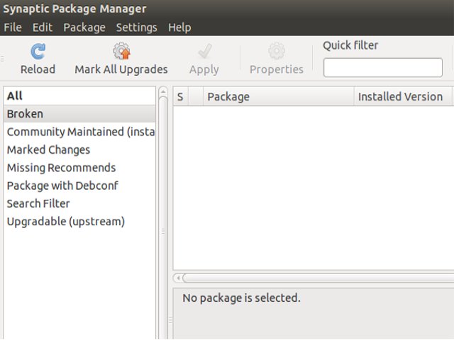Image resolution: width=454 pixels, height=340 pixels.
Task: Select the Missing Recommends filter
Action: pyautogui.click(x=61, y=168)
